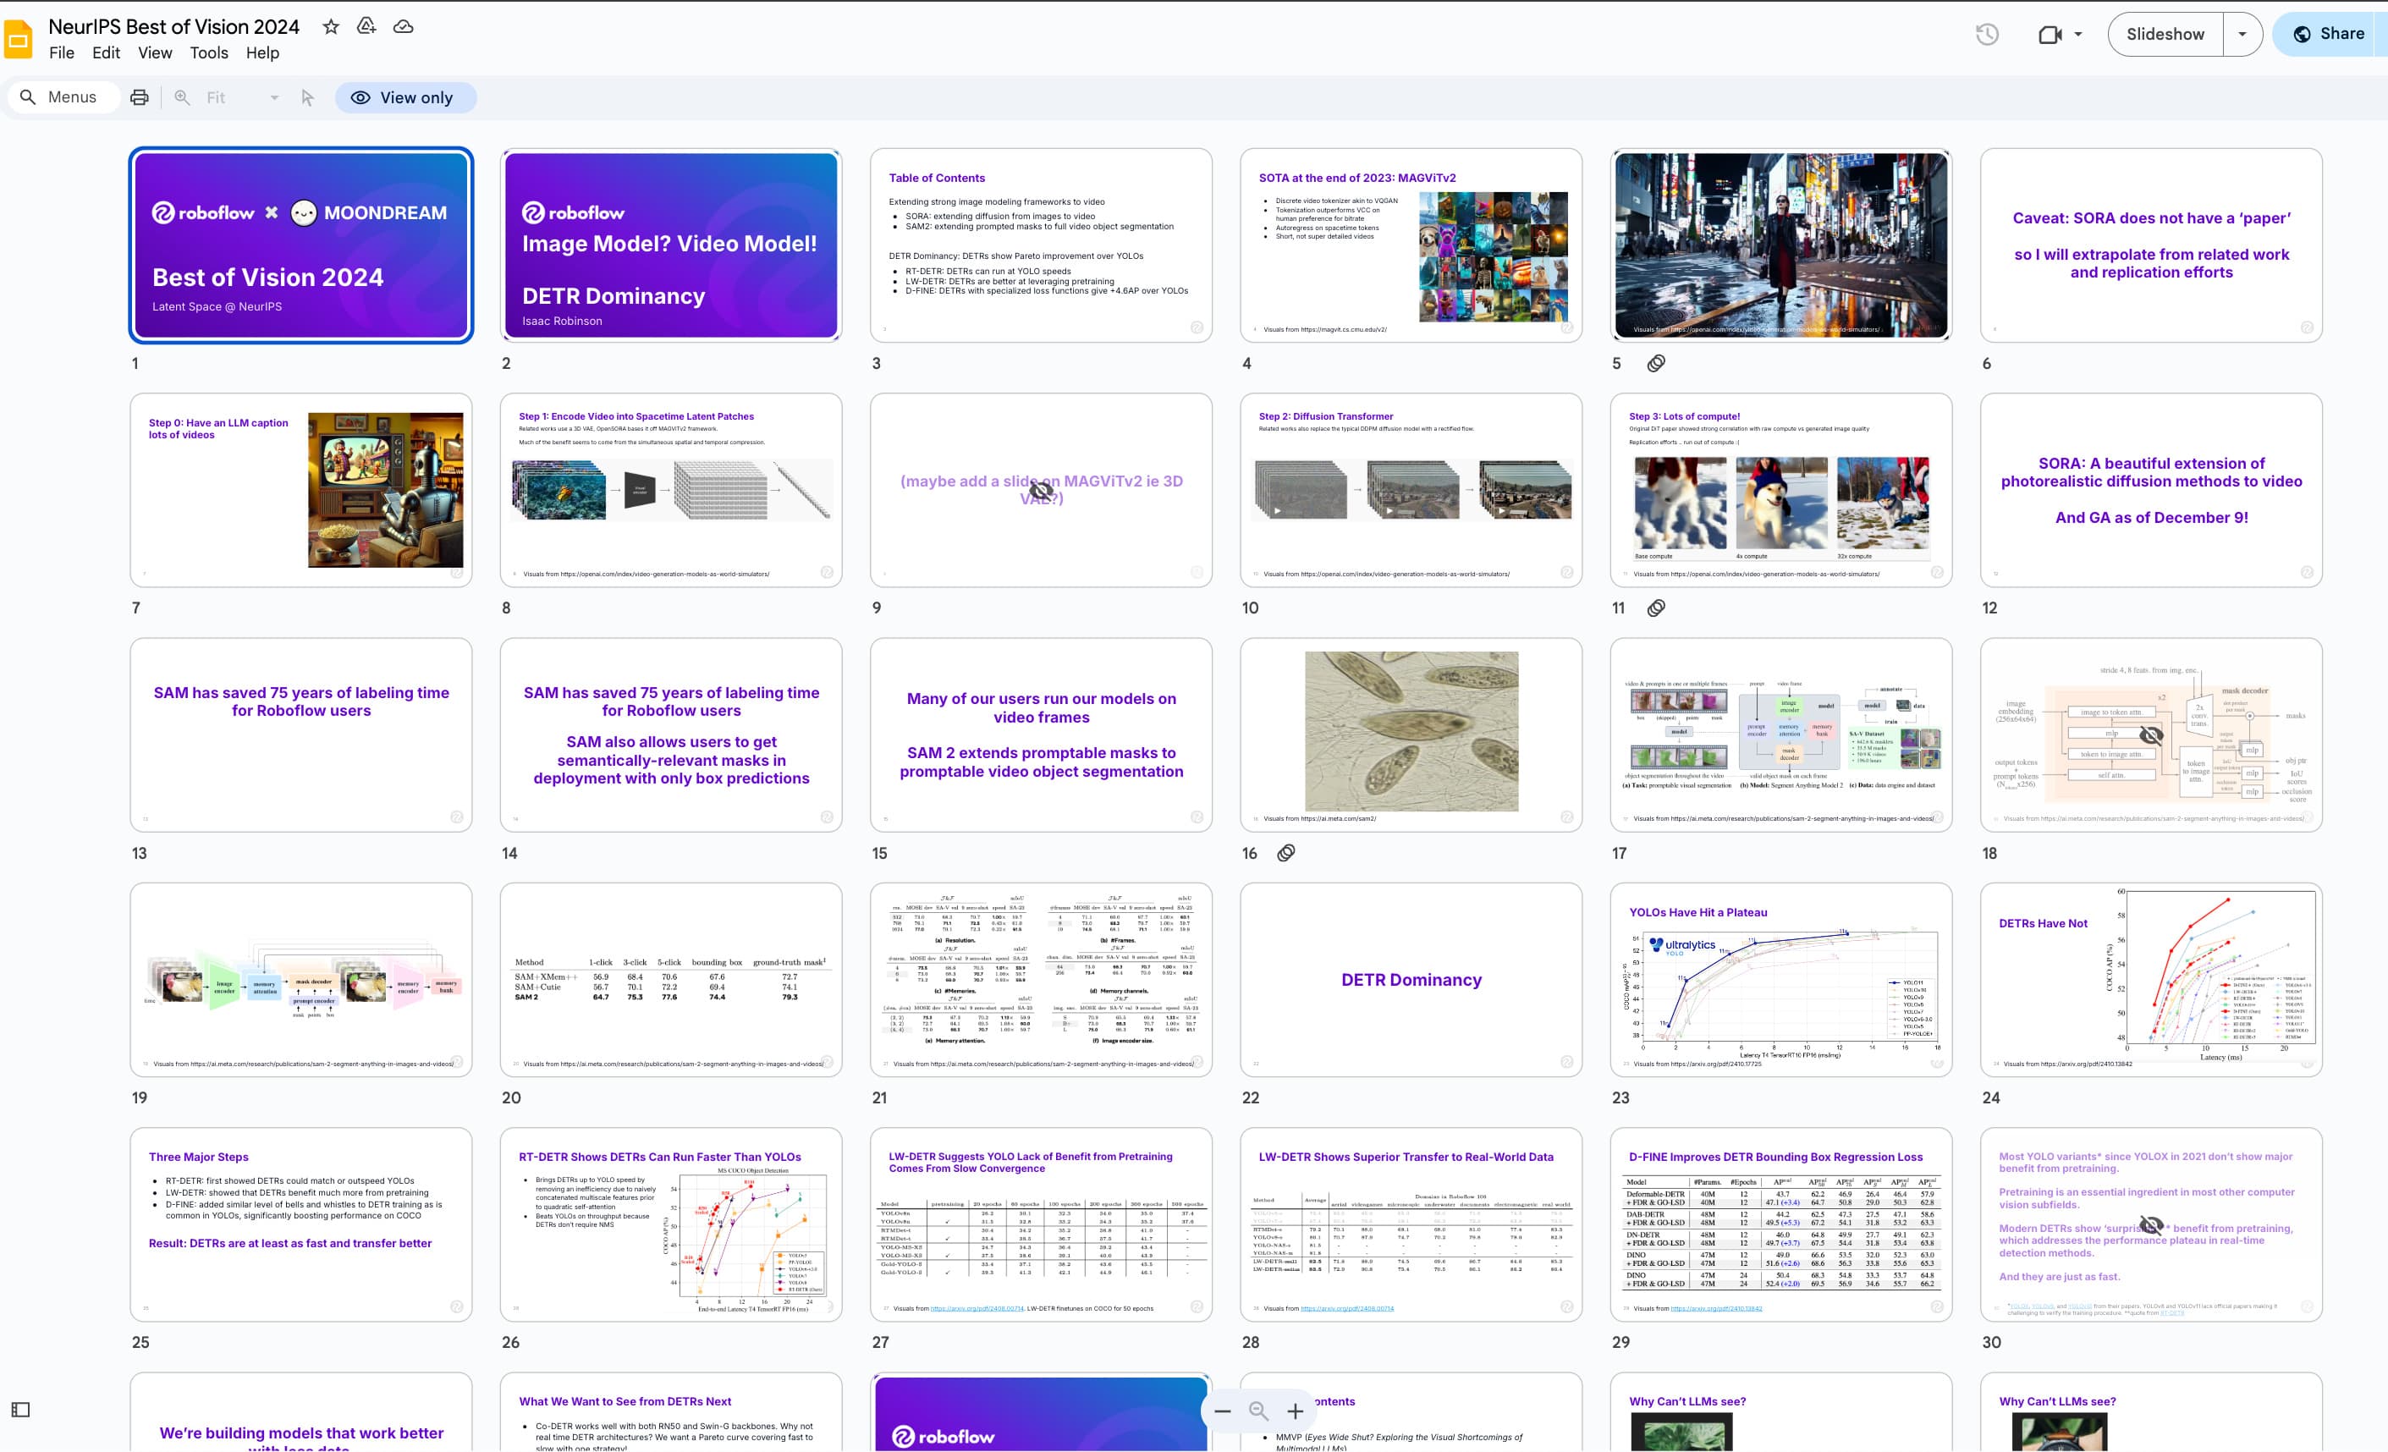Click the Share button
Image resolution: width=2388 pixels, height=1452 pixels.
point(2330,34)
